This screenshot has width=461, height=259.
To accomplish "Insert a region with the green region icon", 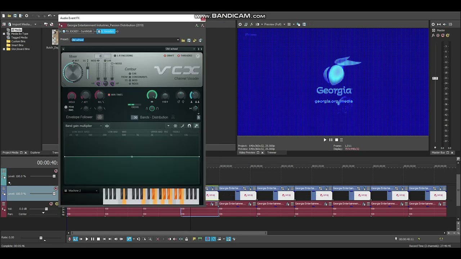I will (x=200, y=239).
